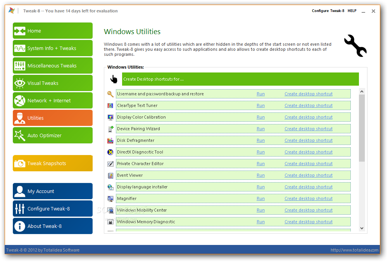388x262 pixels.
Task: Create desktop shortcut for Private Character Editor
Action: [x=308, y=164]
